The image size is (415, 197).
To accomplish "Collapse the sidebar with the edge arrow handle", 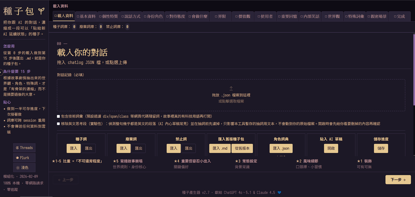I will (x=1, y=72).
